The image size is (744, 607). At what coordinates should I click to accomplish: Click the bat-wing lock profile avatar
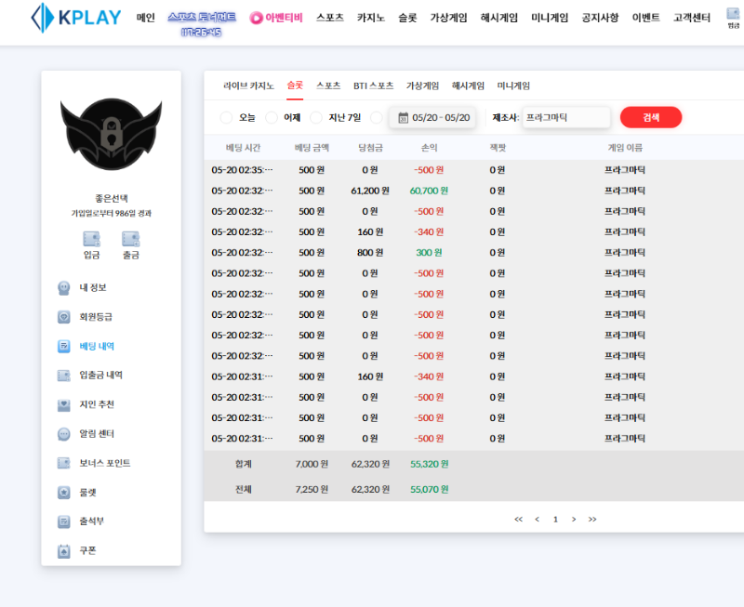coord(111,134)
